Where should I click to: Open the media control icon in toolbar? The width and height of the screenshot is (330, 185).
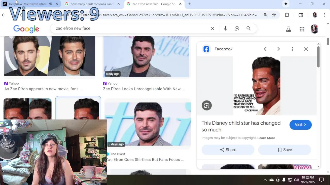point(301,15)
